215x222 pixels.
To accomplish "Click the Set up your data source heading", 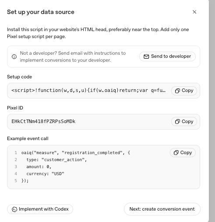I will (41, 12).
